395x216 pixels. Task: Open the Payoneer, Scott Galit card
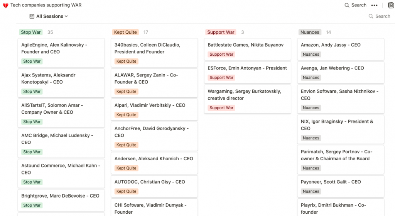click(x=331, y=182)
